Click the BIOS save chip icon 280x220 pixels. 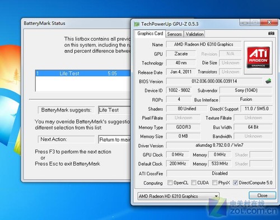pos(268,81)
